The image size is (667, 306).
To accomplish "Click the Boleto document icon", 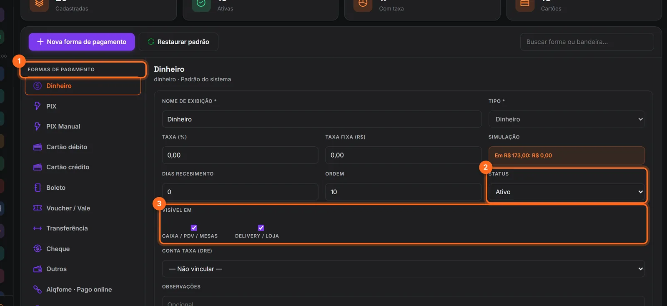I will tap(38, 188).
